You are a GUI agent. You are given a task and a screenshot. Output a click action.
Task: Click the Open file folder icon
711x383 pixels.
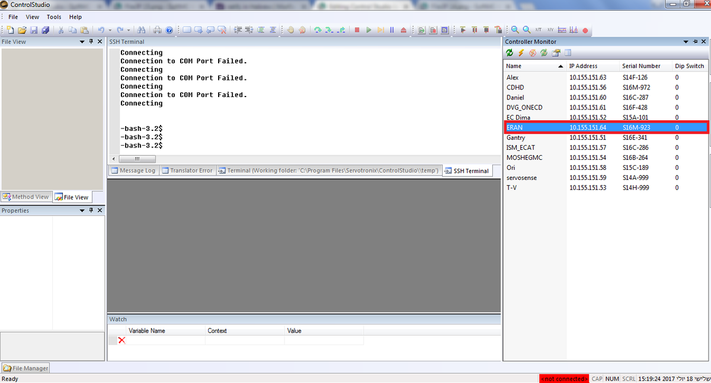pos(22,30)
